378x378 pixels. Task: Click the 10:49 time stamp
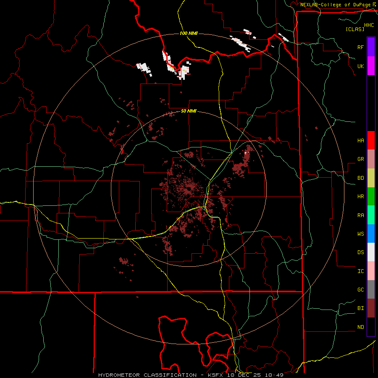click(x=274, y=375)
